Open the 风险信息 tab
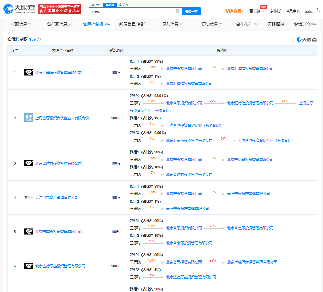Viewport: 323px width, 292px height. point(172,24)
